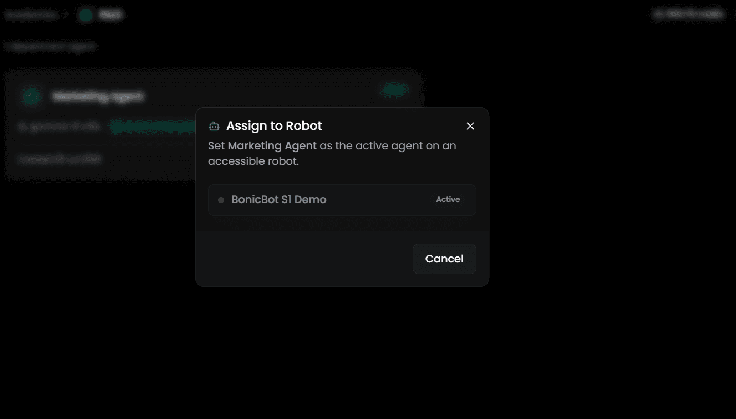Click the robot icon beside Assign to Robot
The width and height of the screenshot is (736, 419).
(x=214, y=126)
